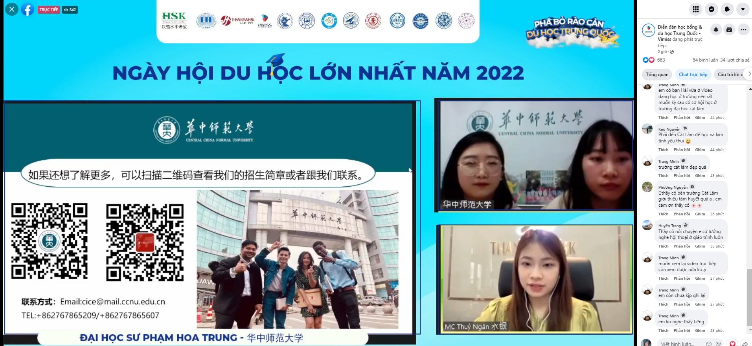The width and height of the screenshot is (752, 346).
Task: Click avatar beside 'em ko nghe thấy tiếng' comment
Action: pos(647,315)
